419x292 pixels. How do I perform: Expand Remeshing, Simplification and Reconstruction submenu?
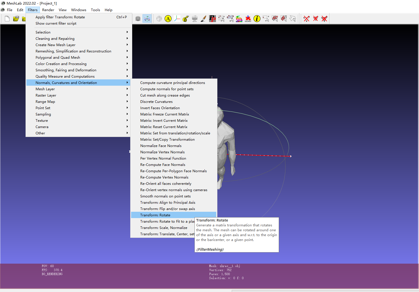pos(79,51)
